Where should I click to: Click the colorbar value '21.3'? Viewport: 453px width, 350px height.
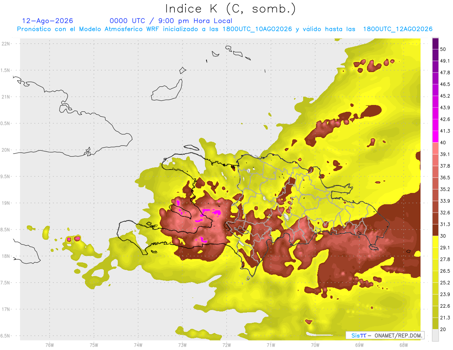[445, 318]
